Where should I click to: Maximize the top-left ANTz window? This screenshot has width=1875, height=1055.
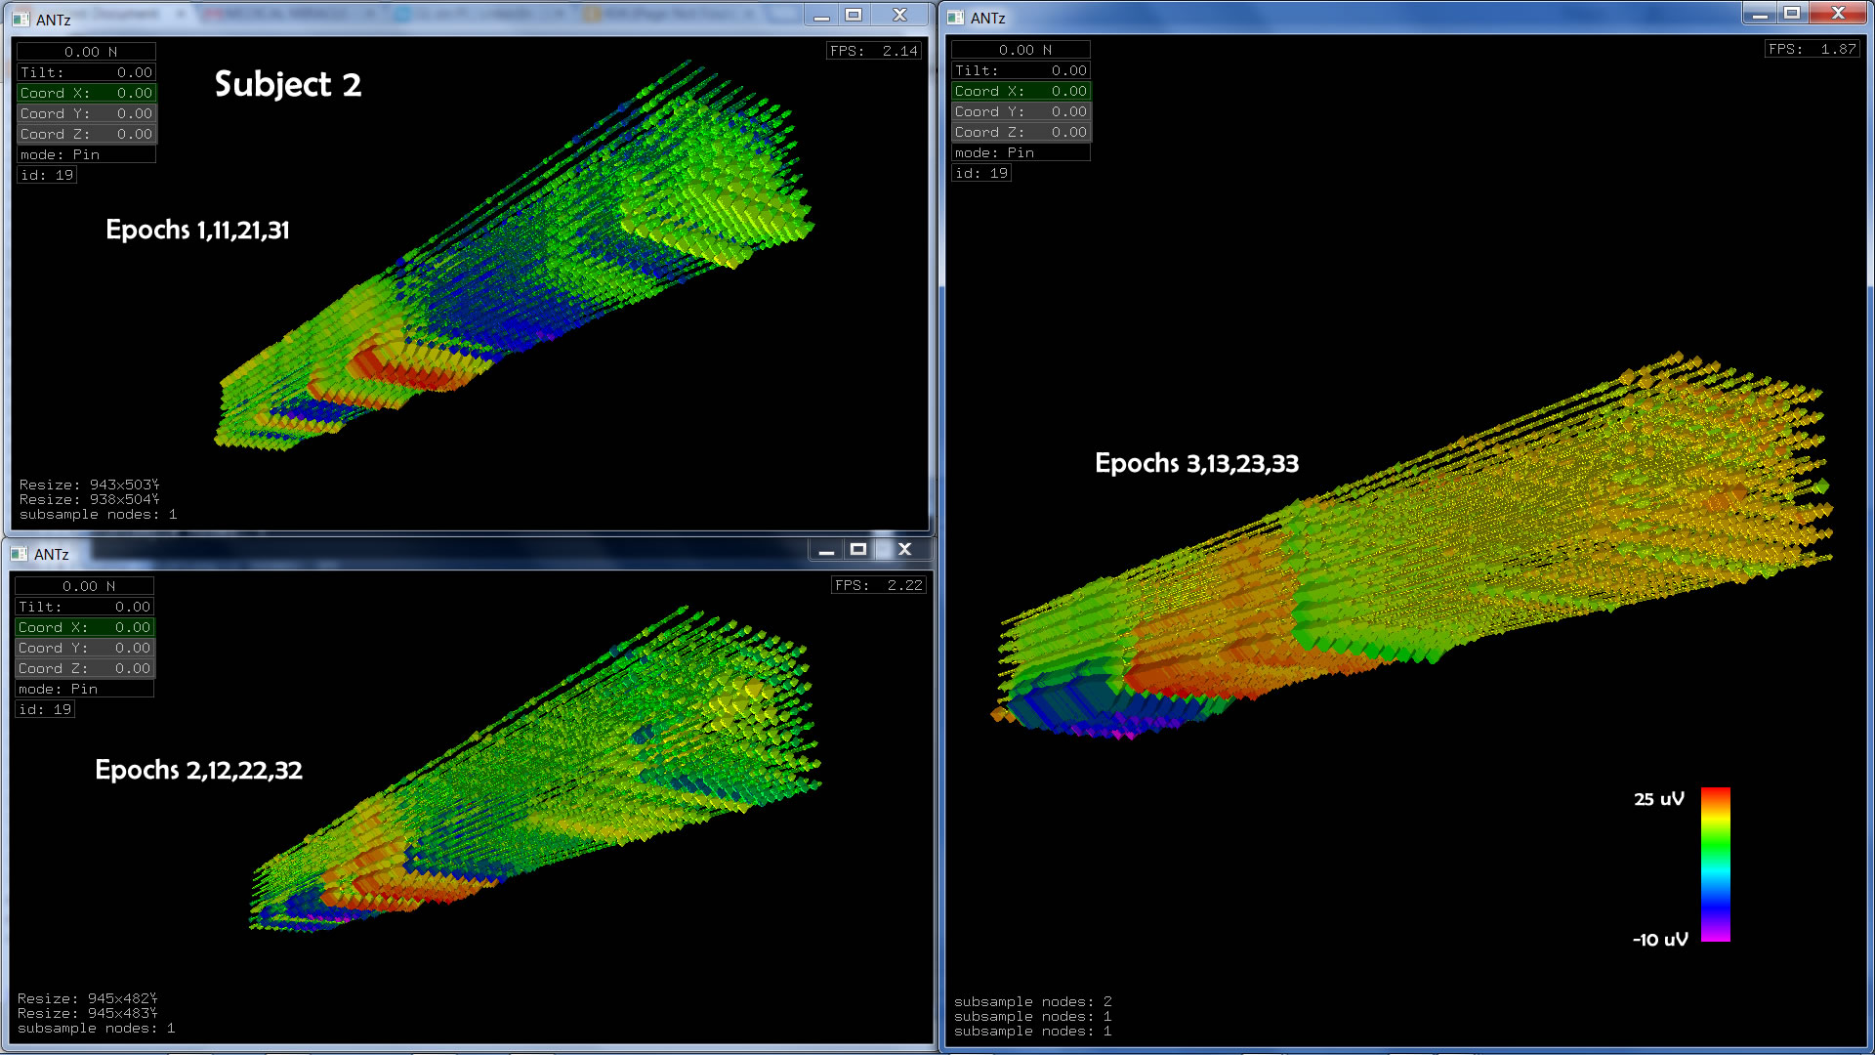(x=854, y=16)
